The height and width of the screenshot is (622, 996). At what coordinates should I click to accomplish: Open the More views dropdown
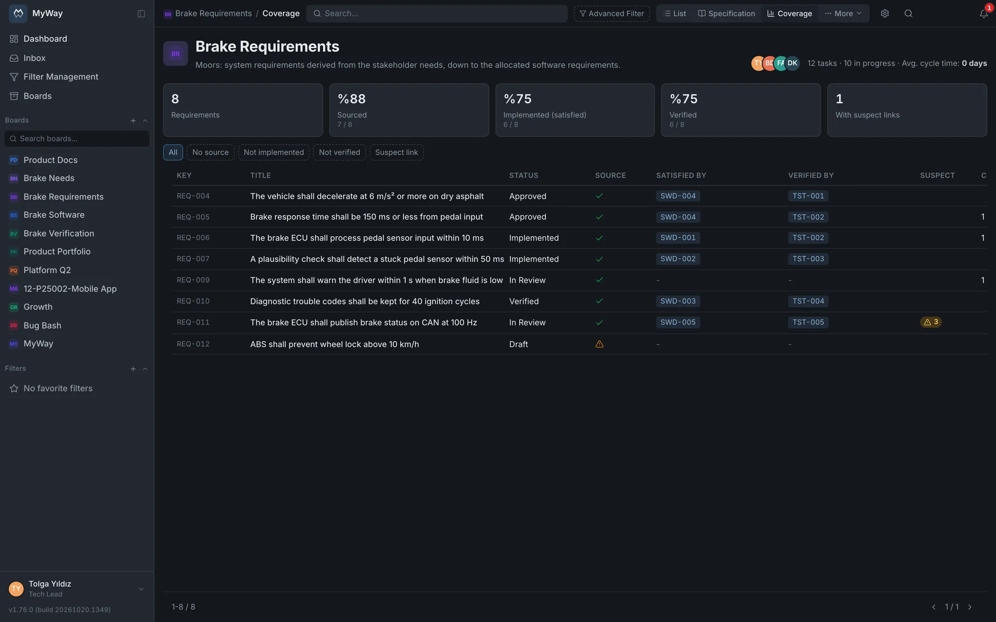(x=843, y=13)
